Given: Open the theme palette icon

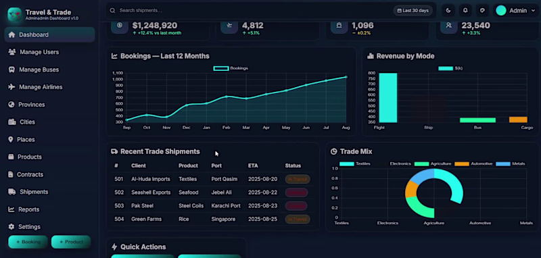Looking at the screenshot, I should click(x=482, y=10).
